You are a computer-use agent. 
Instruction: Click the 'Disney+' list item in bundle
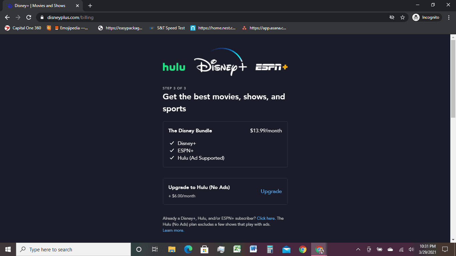(187, 143)
